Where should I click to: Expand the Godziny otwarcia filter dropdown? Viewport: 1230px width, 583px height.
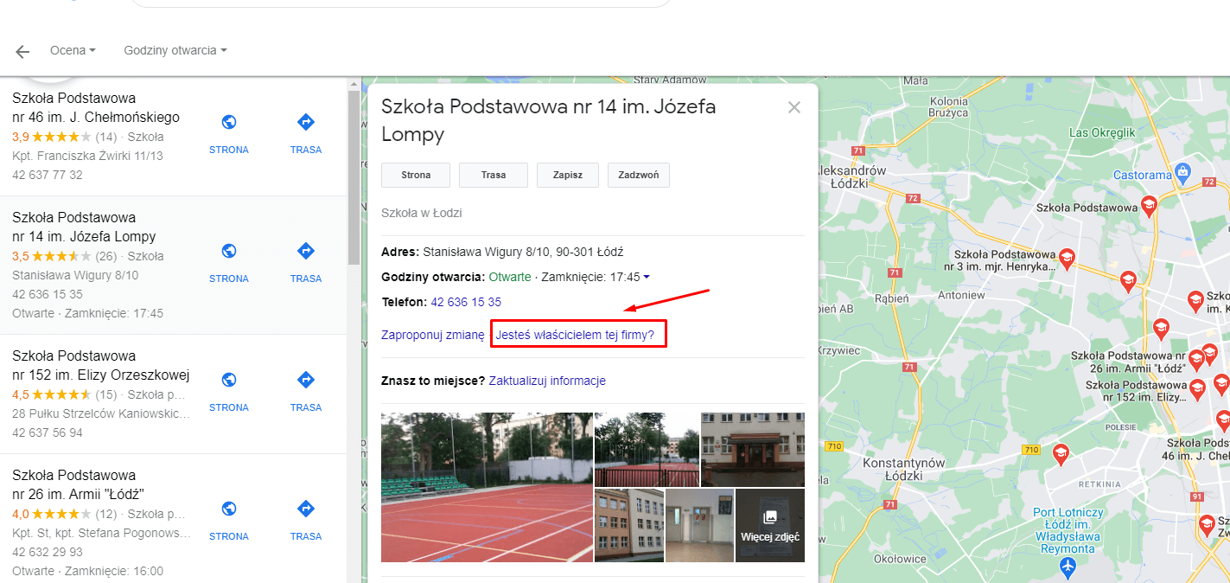point(175,50)
